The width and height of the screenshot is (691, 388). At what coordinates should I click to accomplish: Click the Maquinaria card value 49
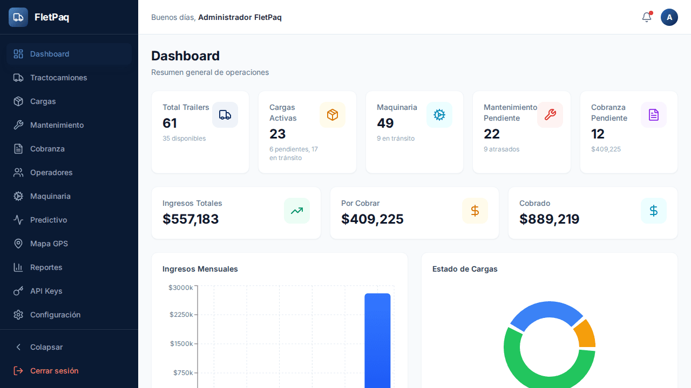tap(385, 123)
